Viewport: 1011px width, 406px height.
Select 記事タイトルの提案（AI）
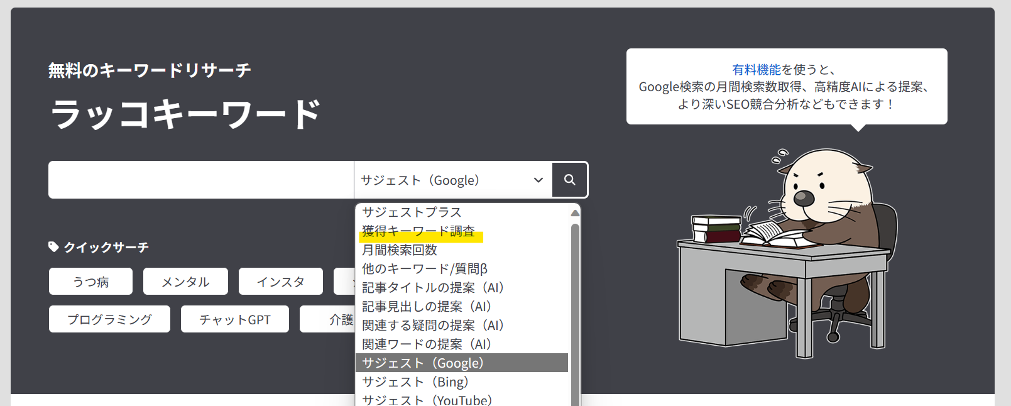click(x=433, y=288)
